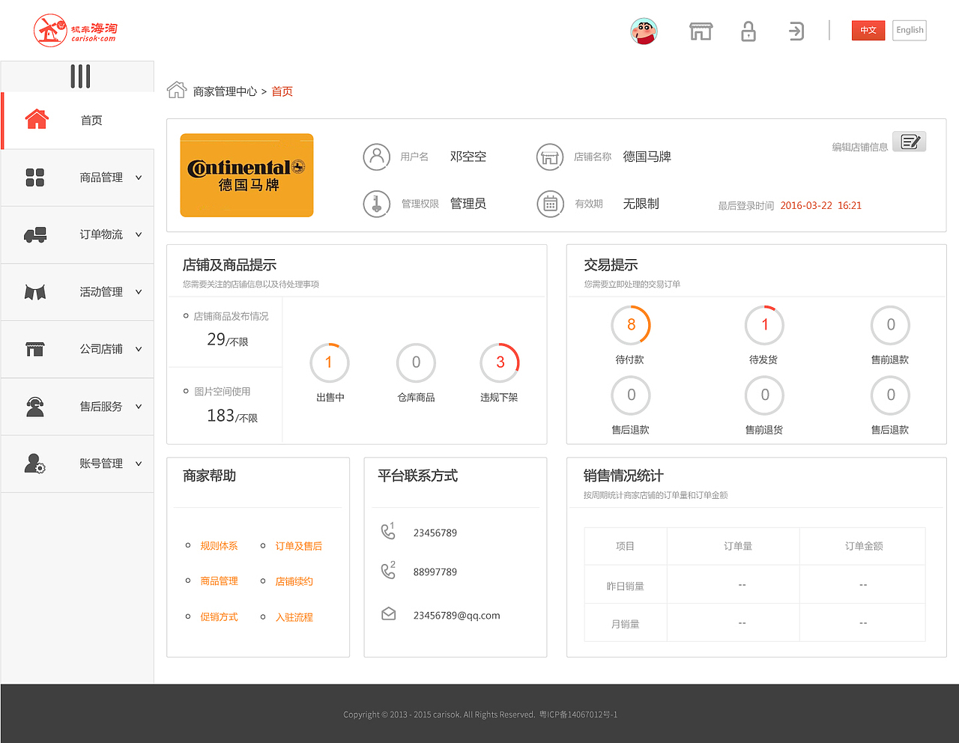Select the 中文 language tab
This screenshot has width=959, height=743.
868,30
